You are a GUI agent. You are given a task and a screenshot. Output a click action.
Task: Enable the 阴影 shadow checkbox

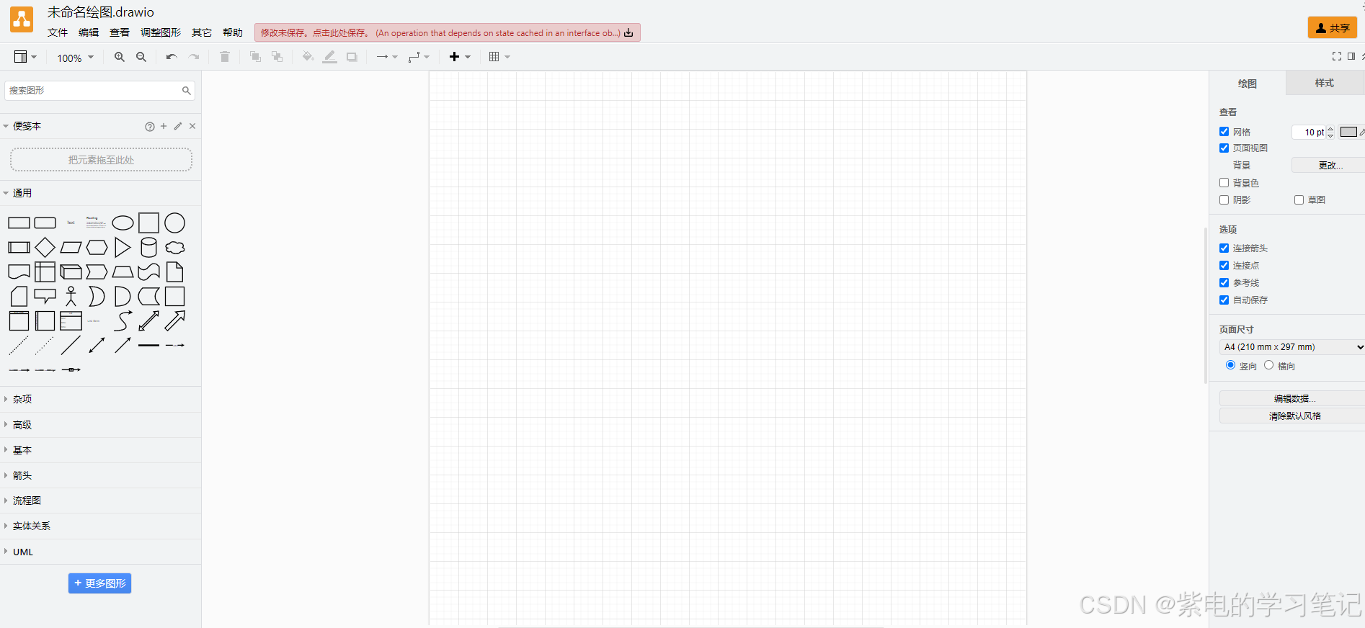(x=1224, y=200)
